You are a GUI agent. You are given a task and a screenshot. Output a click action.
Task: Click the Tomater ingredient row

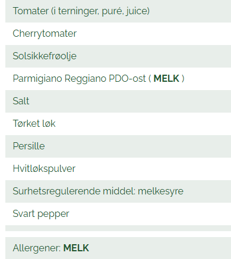point(118,11)
